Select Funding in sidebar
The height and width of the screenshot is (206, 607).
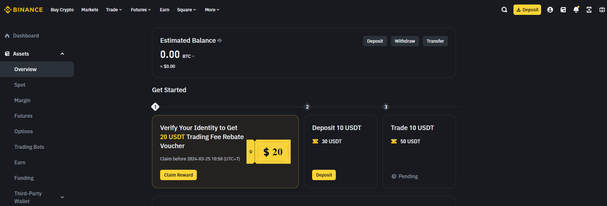tap(24, 178)
